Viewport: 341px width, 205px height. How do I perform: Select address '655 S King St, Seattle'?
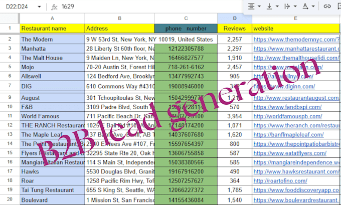(x=120, y=190)
